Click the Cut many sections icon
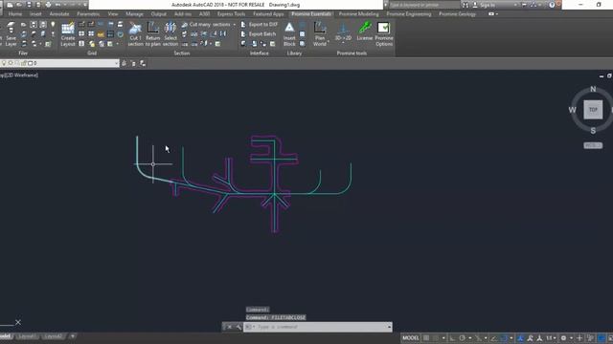This screenshot has width=613, height=344. 185,25
